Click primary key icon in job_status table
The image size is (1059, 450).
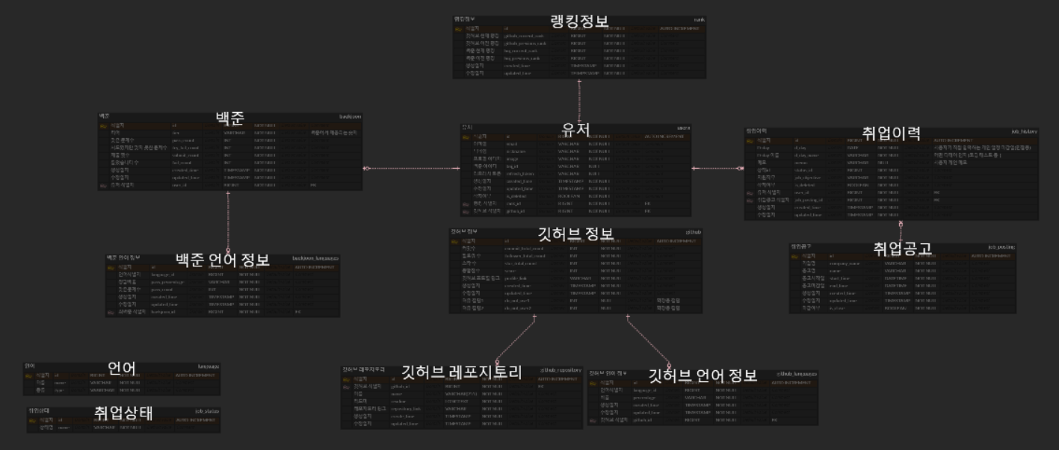pyautogui.click(x=32, y=419)
